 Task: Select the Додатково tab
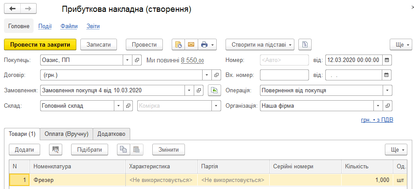pos(111,134)
